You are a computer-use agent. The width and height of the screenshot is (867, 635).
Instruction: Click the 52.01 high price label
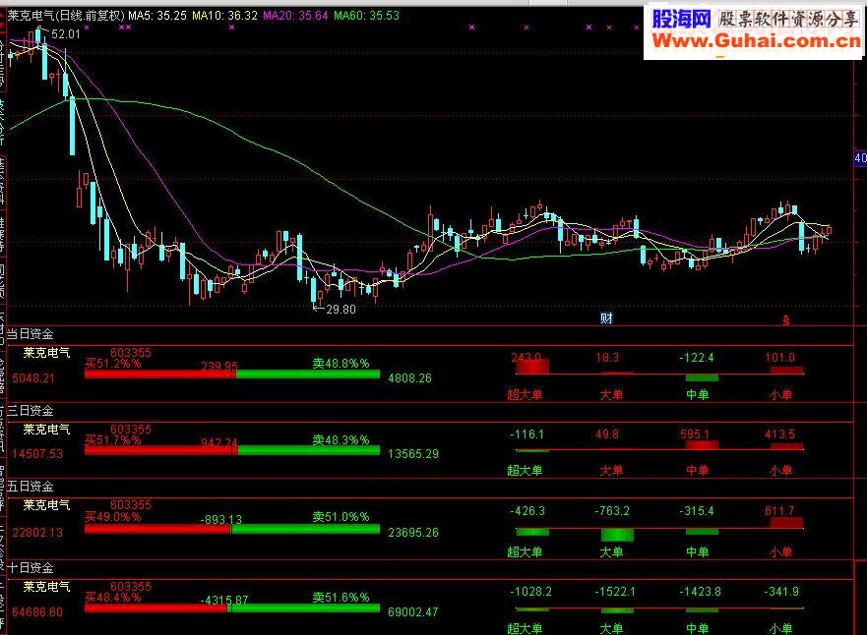click(x=66, y=34)
